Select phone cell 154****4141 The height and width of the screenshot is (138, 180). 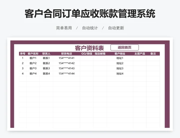click(x=67, y=58)
